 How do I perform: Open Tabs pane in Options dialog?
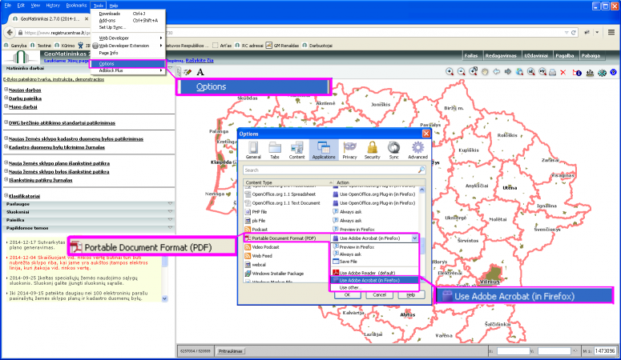coord(275,150)
